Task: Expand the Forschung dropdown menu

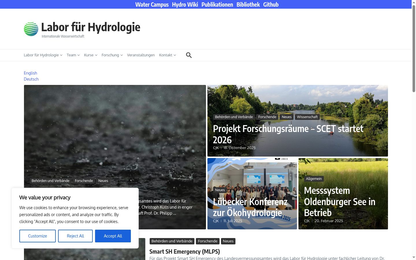Action: pyautogui.click(x=112, y=55)
